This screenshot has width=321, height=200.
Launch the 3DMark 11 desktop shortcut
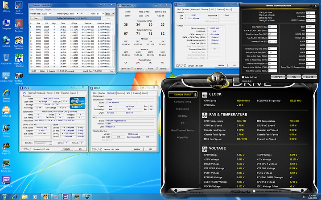[6, 112]
